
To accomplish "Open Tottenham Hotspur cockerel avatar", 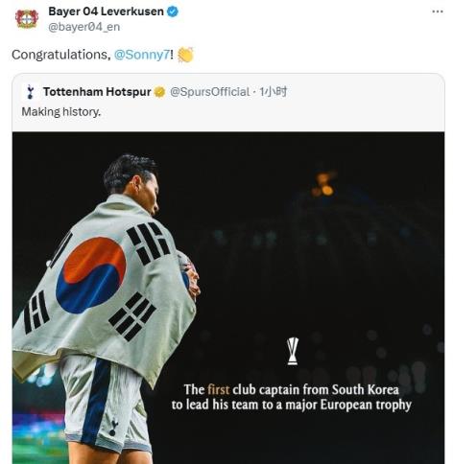I will tap(31, 92).
